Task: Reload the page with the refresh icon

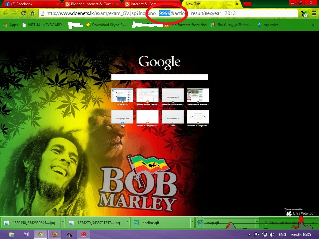Action: pos(23,13)
